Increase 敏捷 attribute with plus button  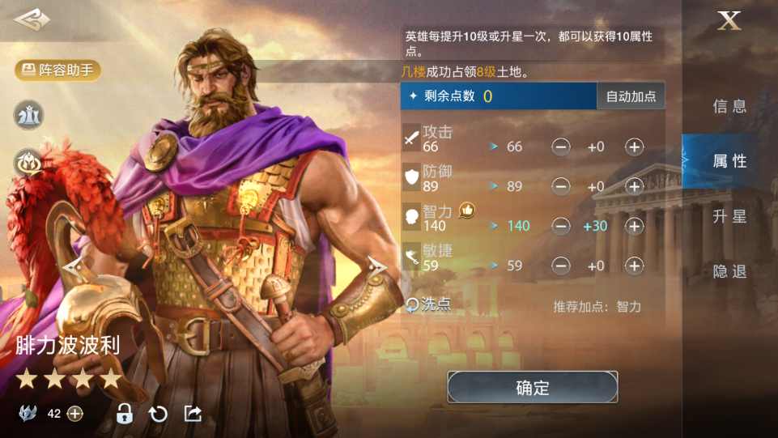click(x=634, y=266)
